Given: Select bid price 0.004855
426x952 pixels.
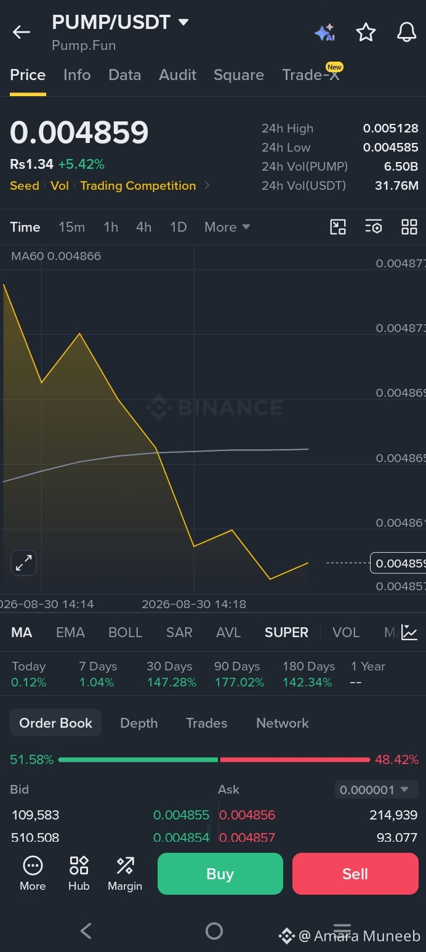Looking at the screenshot, I should pos(181,815).
